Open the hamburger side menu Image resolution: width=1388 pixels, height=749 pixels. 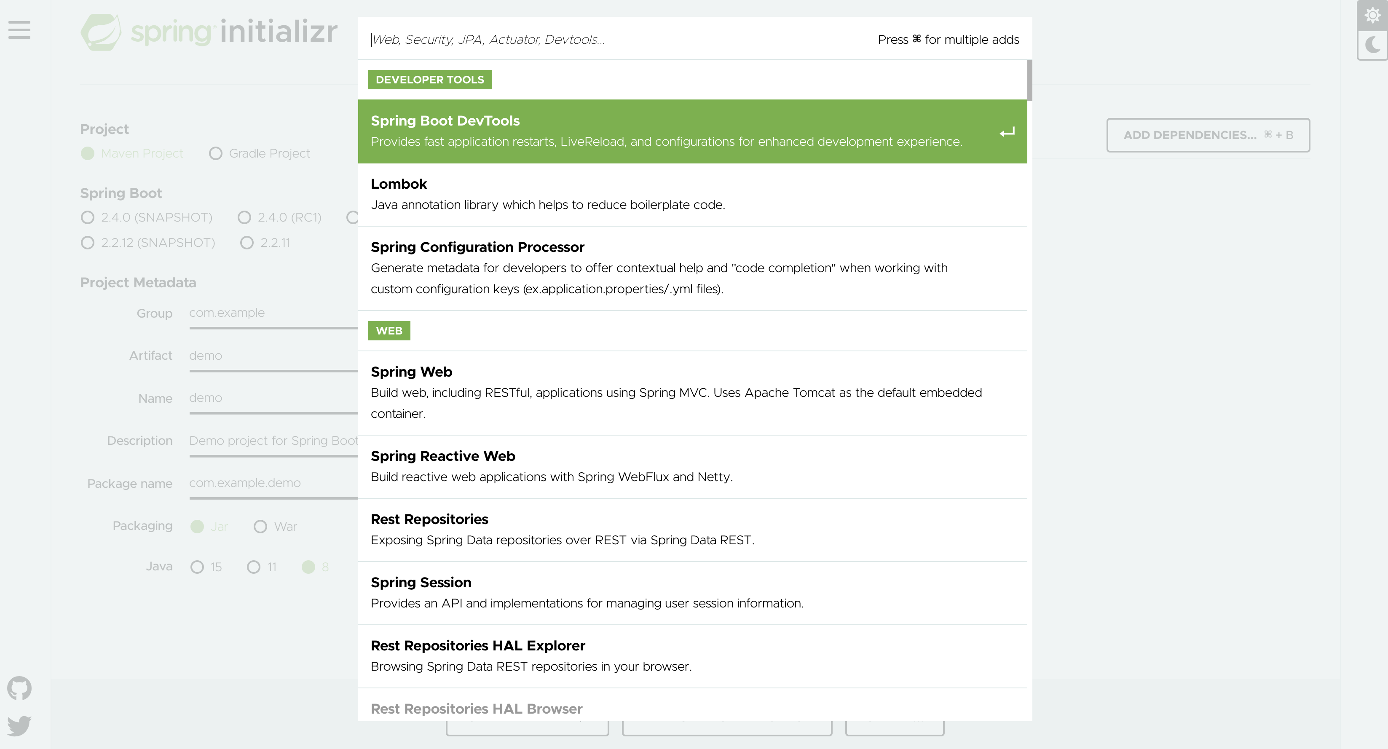(x=19, y=30)
